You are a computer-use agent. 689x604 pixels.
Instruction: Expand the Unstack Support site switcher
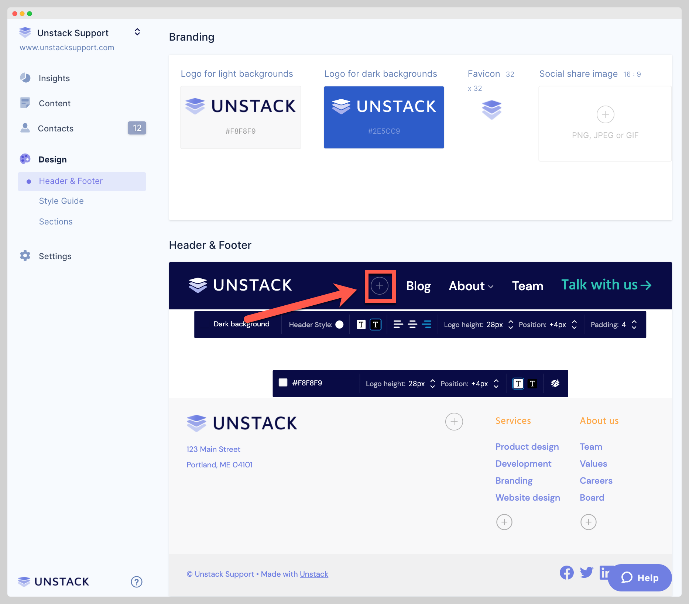pos(137,32)
